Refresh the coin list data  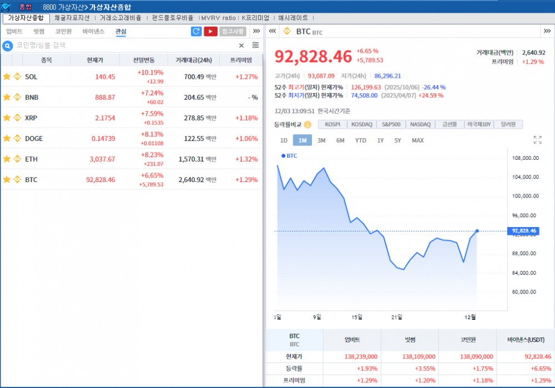pos(196,32)
